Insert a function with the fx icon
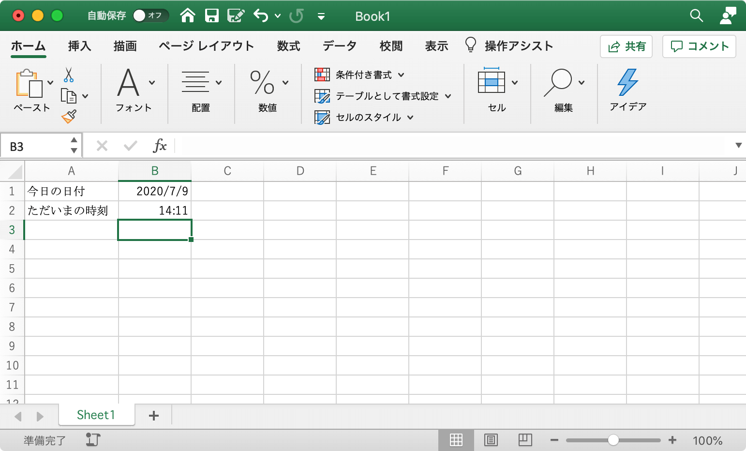 (160, 146)
